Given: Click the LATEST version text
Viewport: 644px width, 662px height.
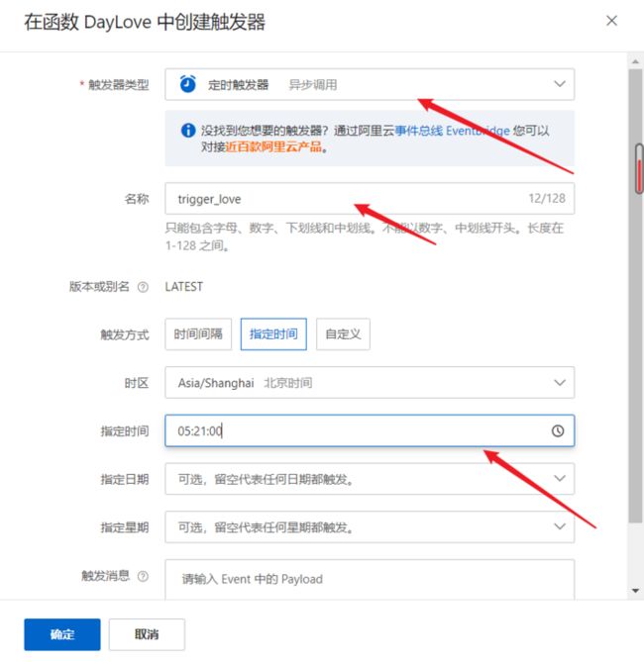Looking at the screenshot, I should [x=183, y=287].
